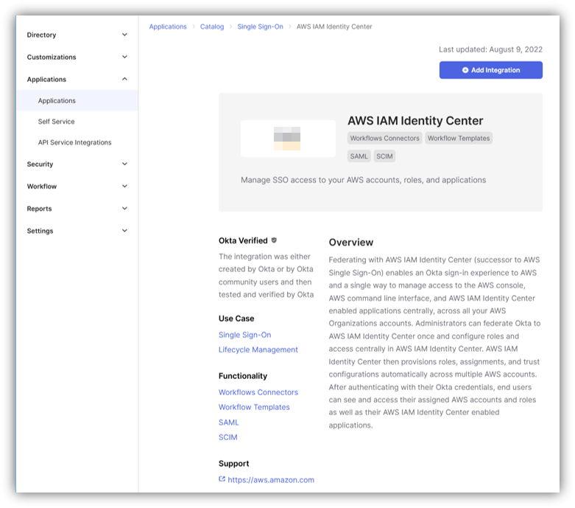The image size is (575, 508).
Task: Open the aws.amazon.com support link
Action: tap(271, 480)
